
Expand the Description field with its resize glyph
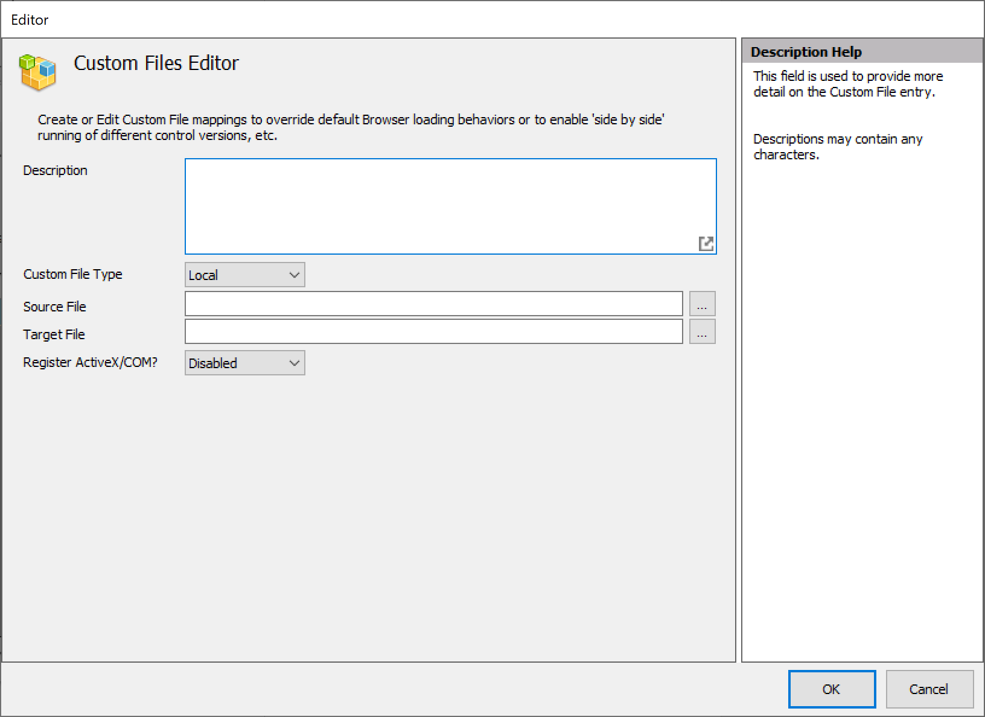click(706, 243)
